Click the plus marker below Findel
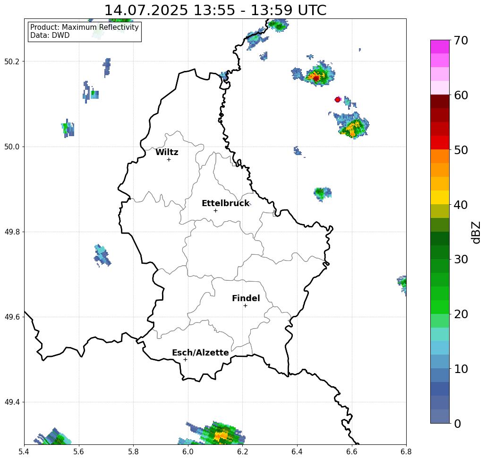Viewport: 486px width, 460px height. tap(245, 305)
